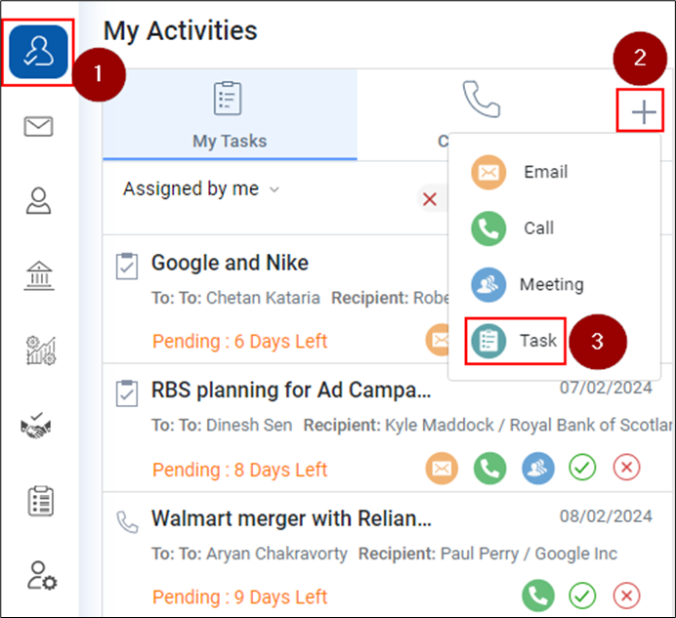Mark Walmart merger call as complete
Screen dimensions: 676x618
[582, 596]
